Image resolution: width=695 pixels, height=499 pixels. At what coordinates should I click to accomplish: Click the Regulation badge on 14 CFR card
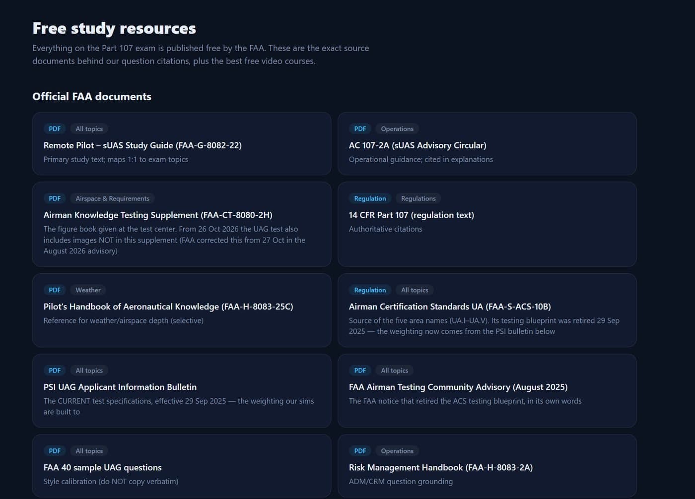370,198
